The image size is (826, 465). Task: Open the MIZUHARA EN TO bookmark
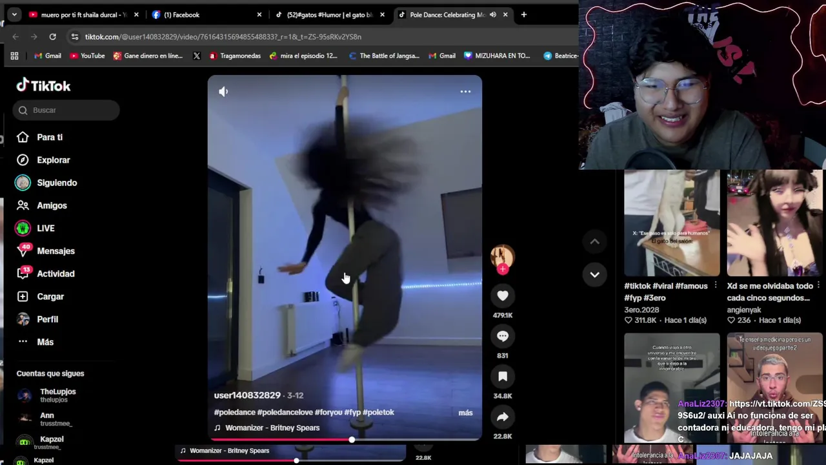click(x=498, y=56)
